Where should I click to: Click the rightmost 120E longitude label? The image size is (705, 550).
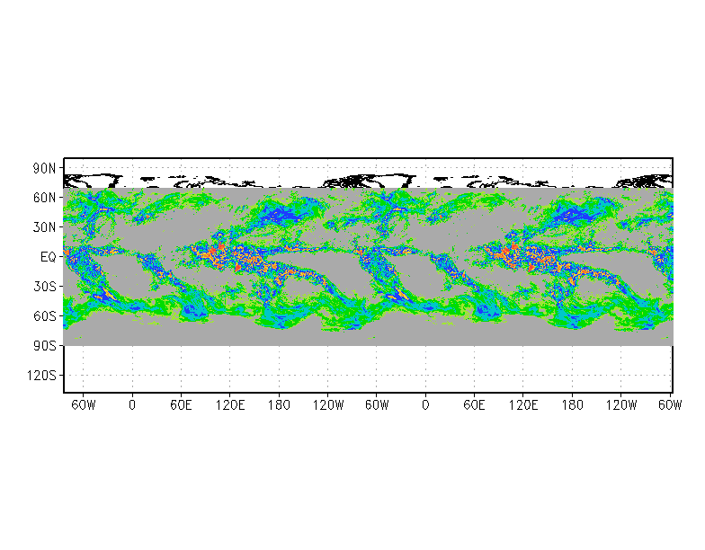tap(523, 405)
